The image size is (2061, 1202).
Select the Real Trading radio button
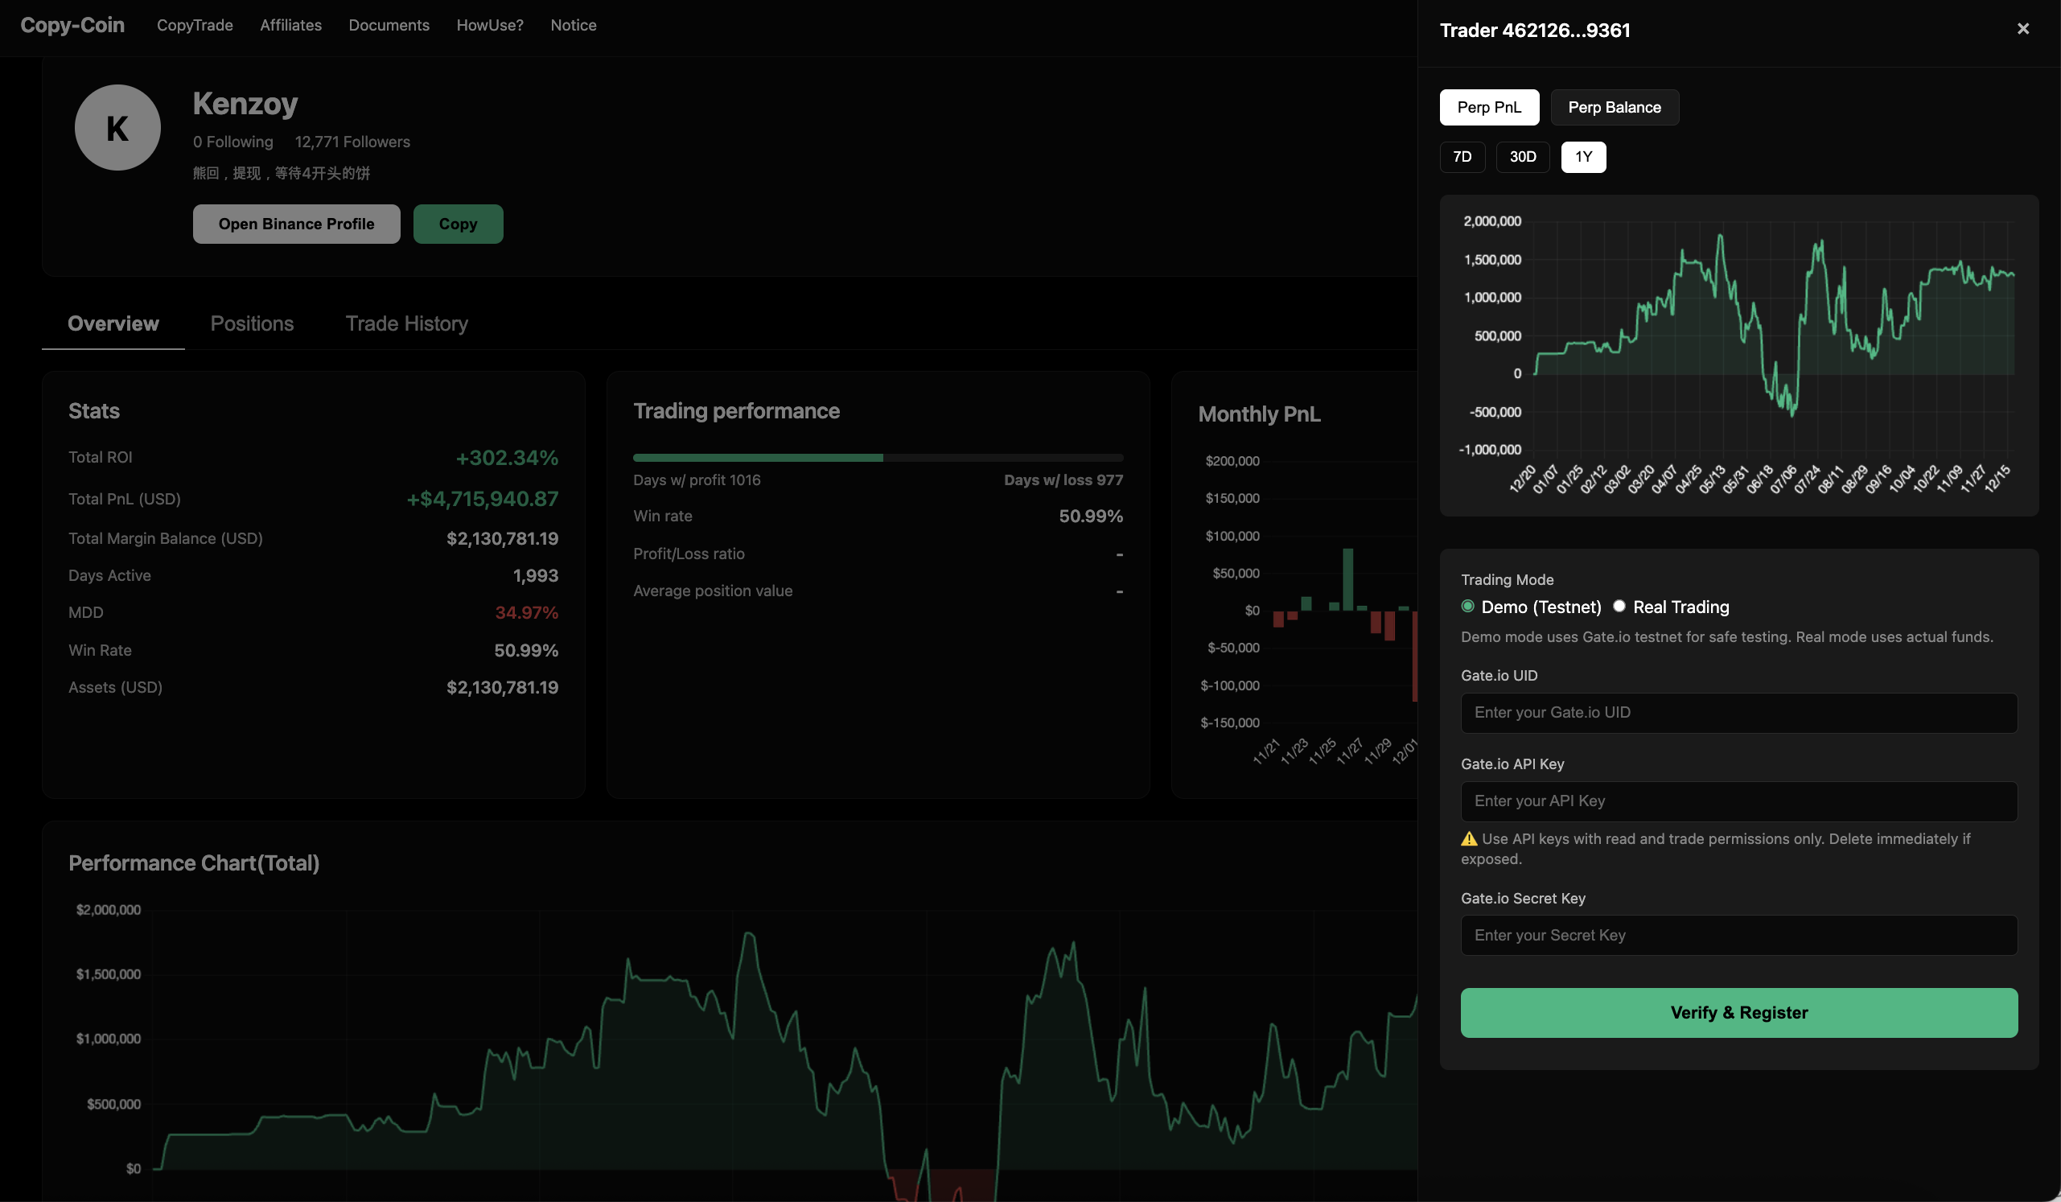click(1619, 606)
